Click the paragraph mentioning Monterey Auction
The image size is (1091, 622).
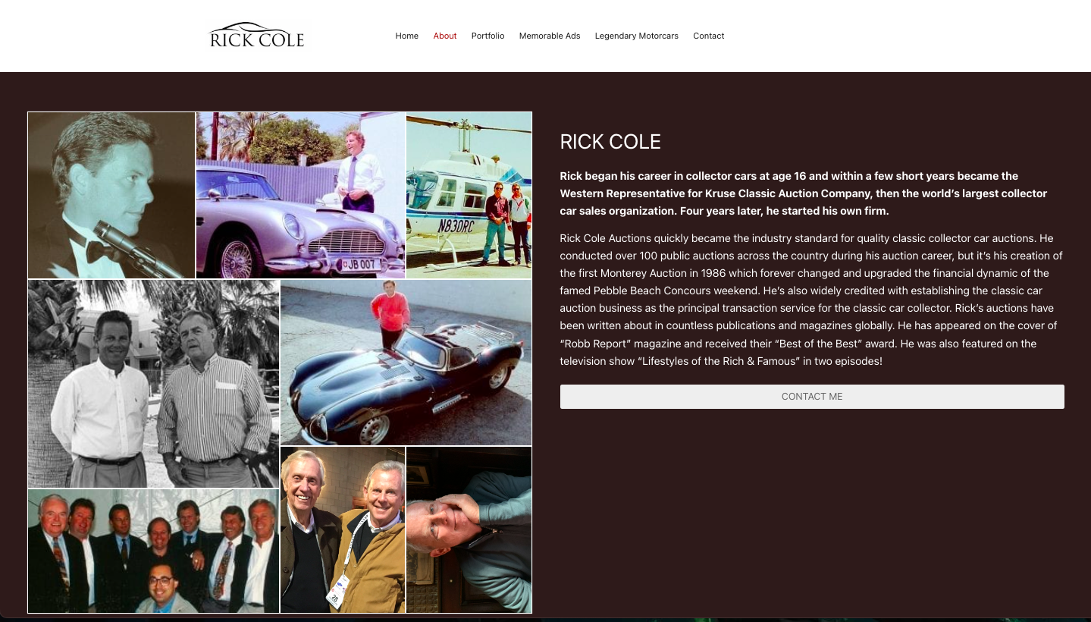811,300
